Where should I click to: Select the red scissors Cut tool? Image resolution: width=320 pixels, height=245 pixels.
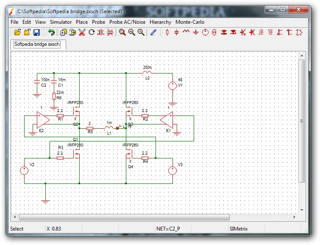point(82,32)
